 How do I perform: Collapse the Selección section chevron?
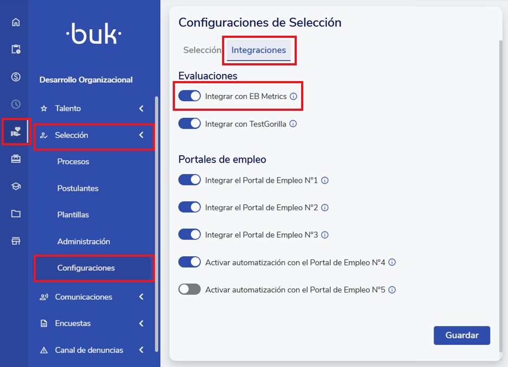[x=141, y=135]
